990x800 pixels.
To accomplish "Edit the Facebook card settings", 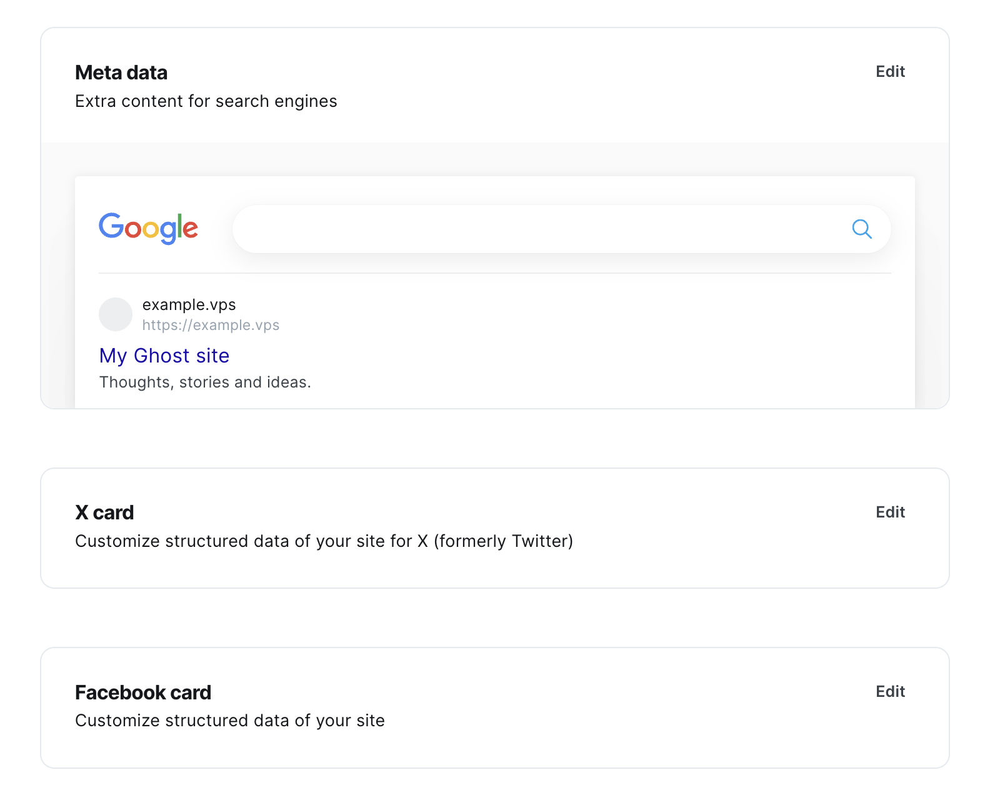I will click(x=890, y=691).
